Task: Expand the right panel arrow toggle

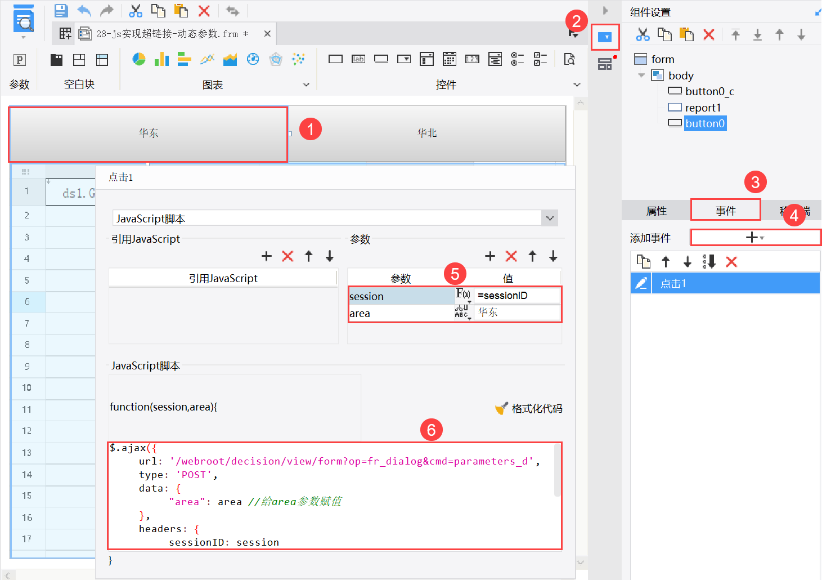Action: click(x=605, y=11)
